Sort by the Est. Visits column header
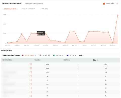Viewport: 121px width, 98px height. 95,60
